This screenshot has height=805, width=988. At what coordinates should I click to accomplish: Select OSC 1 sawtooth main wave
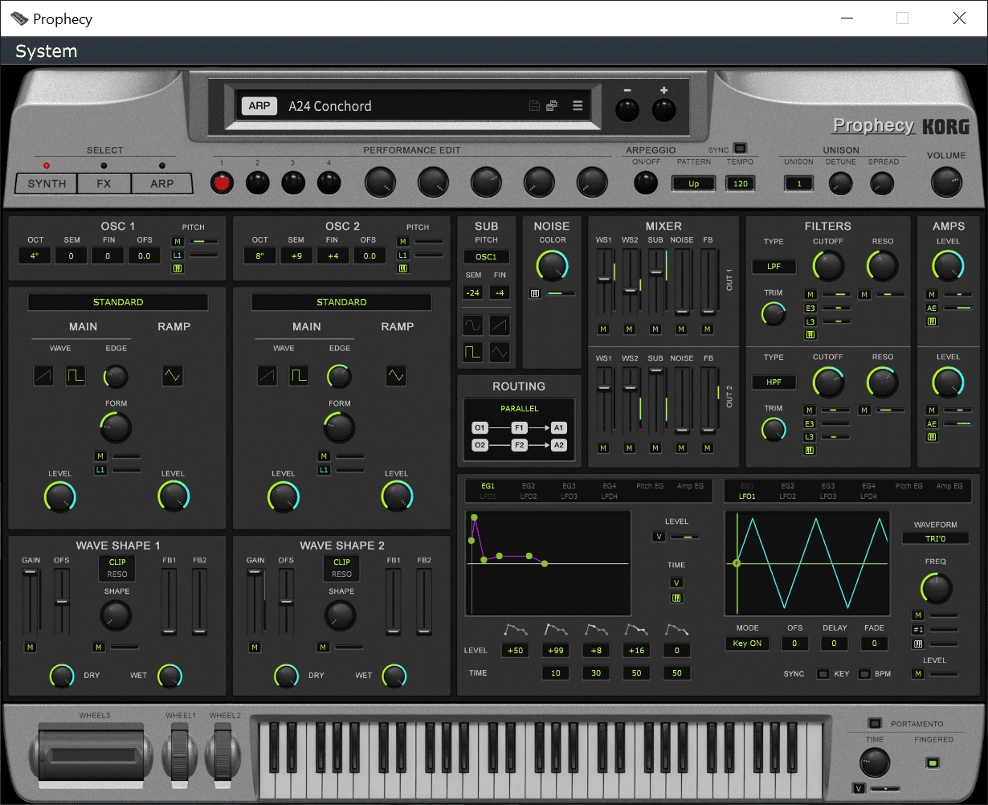tap(43, 375)
